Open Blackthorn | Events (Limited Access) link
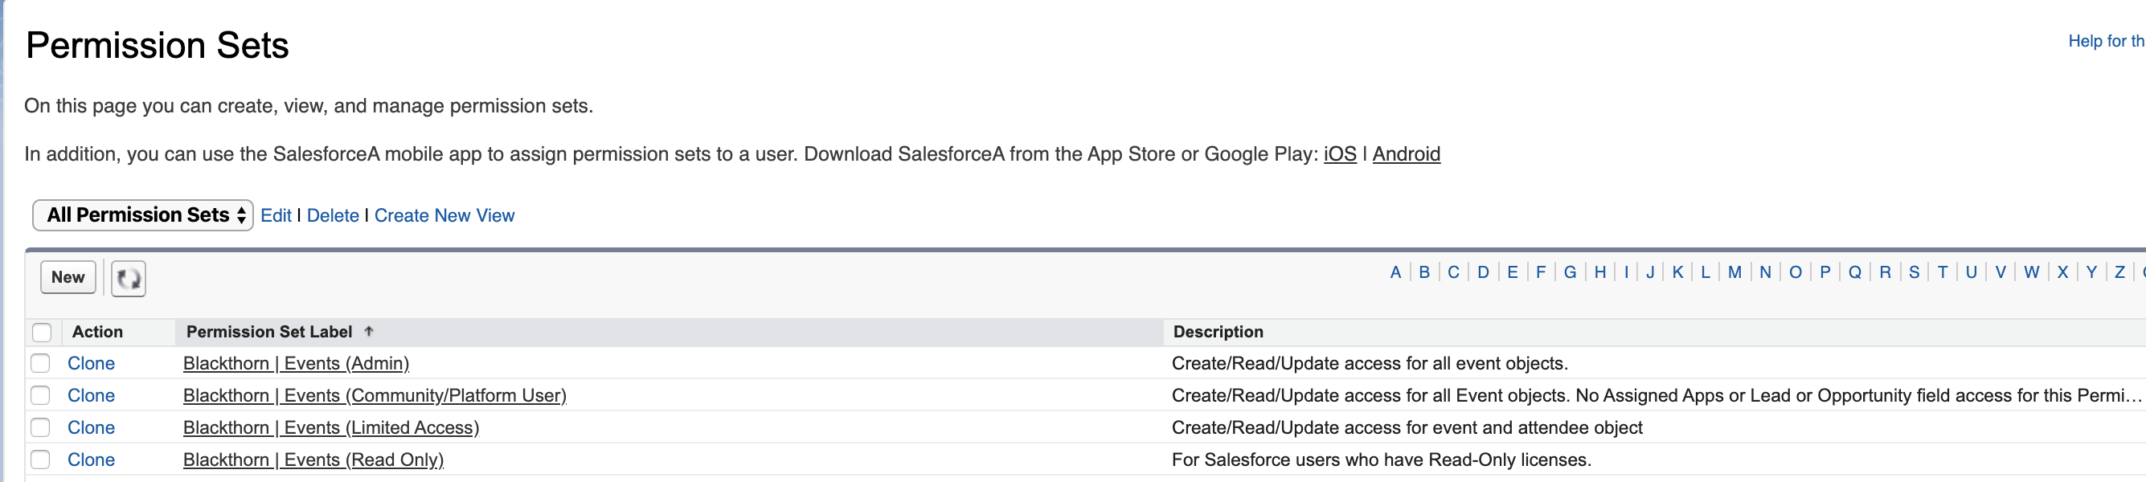2146x482 pixels. coord(330,427)
